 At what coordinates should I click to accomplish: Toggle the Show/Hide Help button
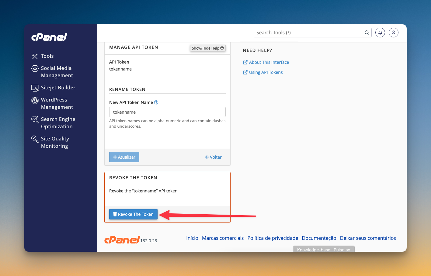(208, 48)
